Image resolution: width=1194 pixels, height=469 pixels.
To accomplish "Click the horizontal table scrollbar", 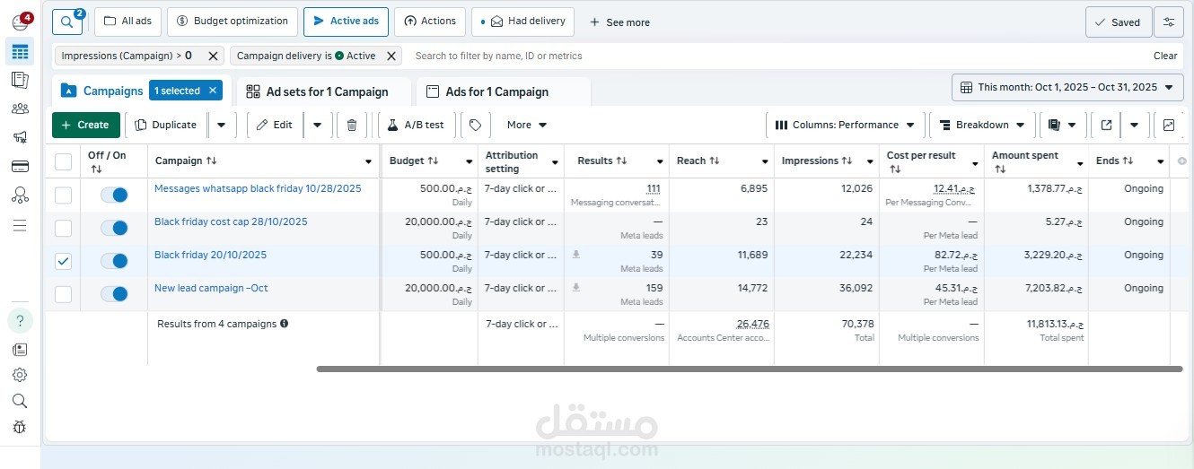I will 749,369.
